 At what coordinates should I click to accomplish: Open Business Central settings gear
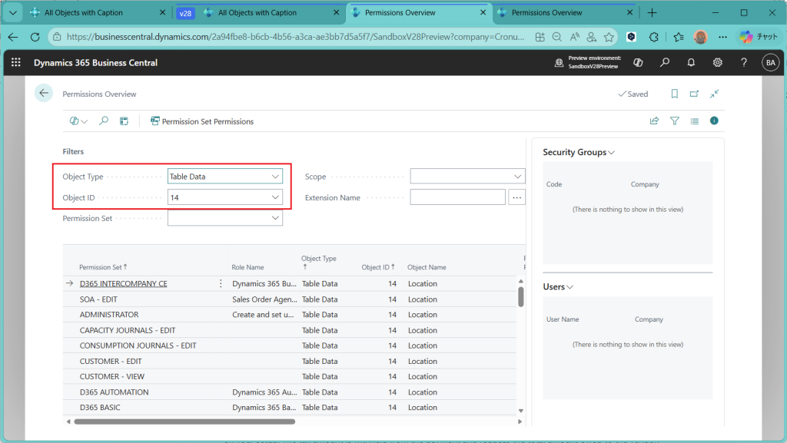[717, 63]
